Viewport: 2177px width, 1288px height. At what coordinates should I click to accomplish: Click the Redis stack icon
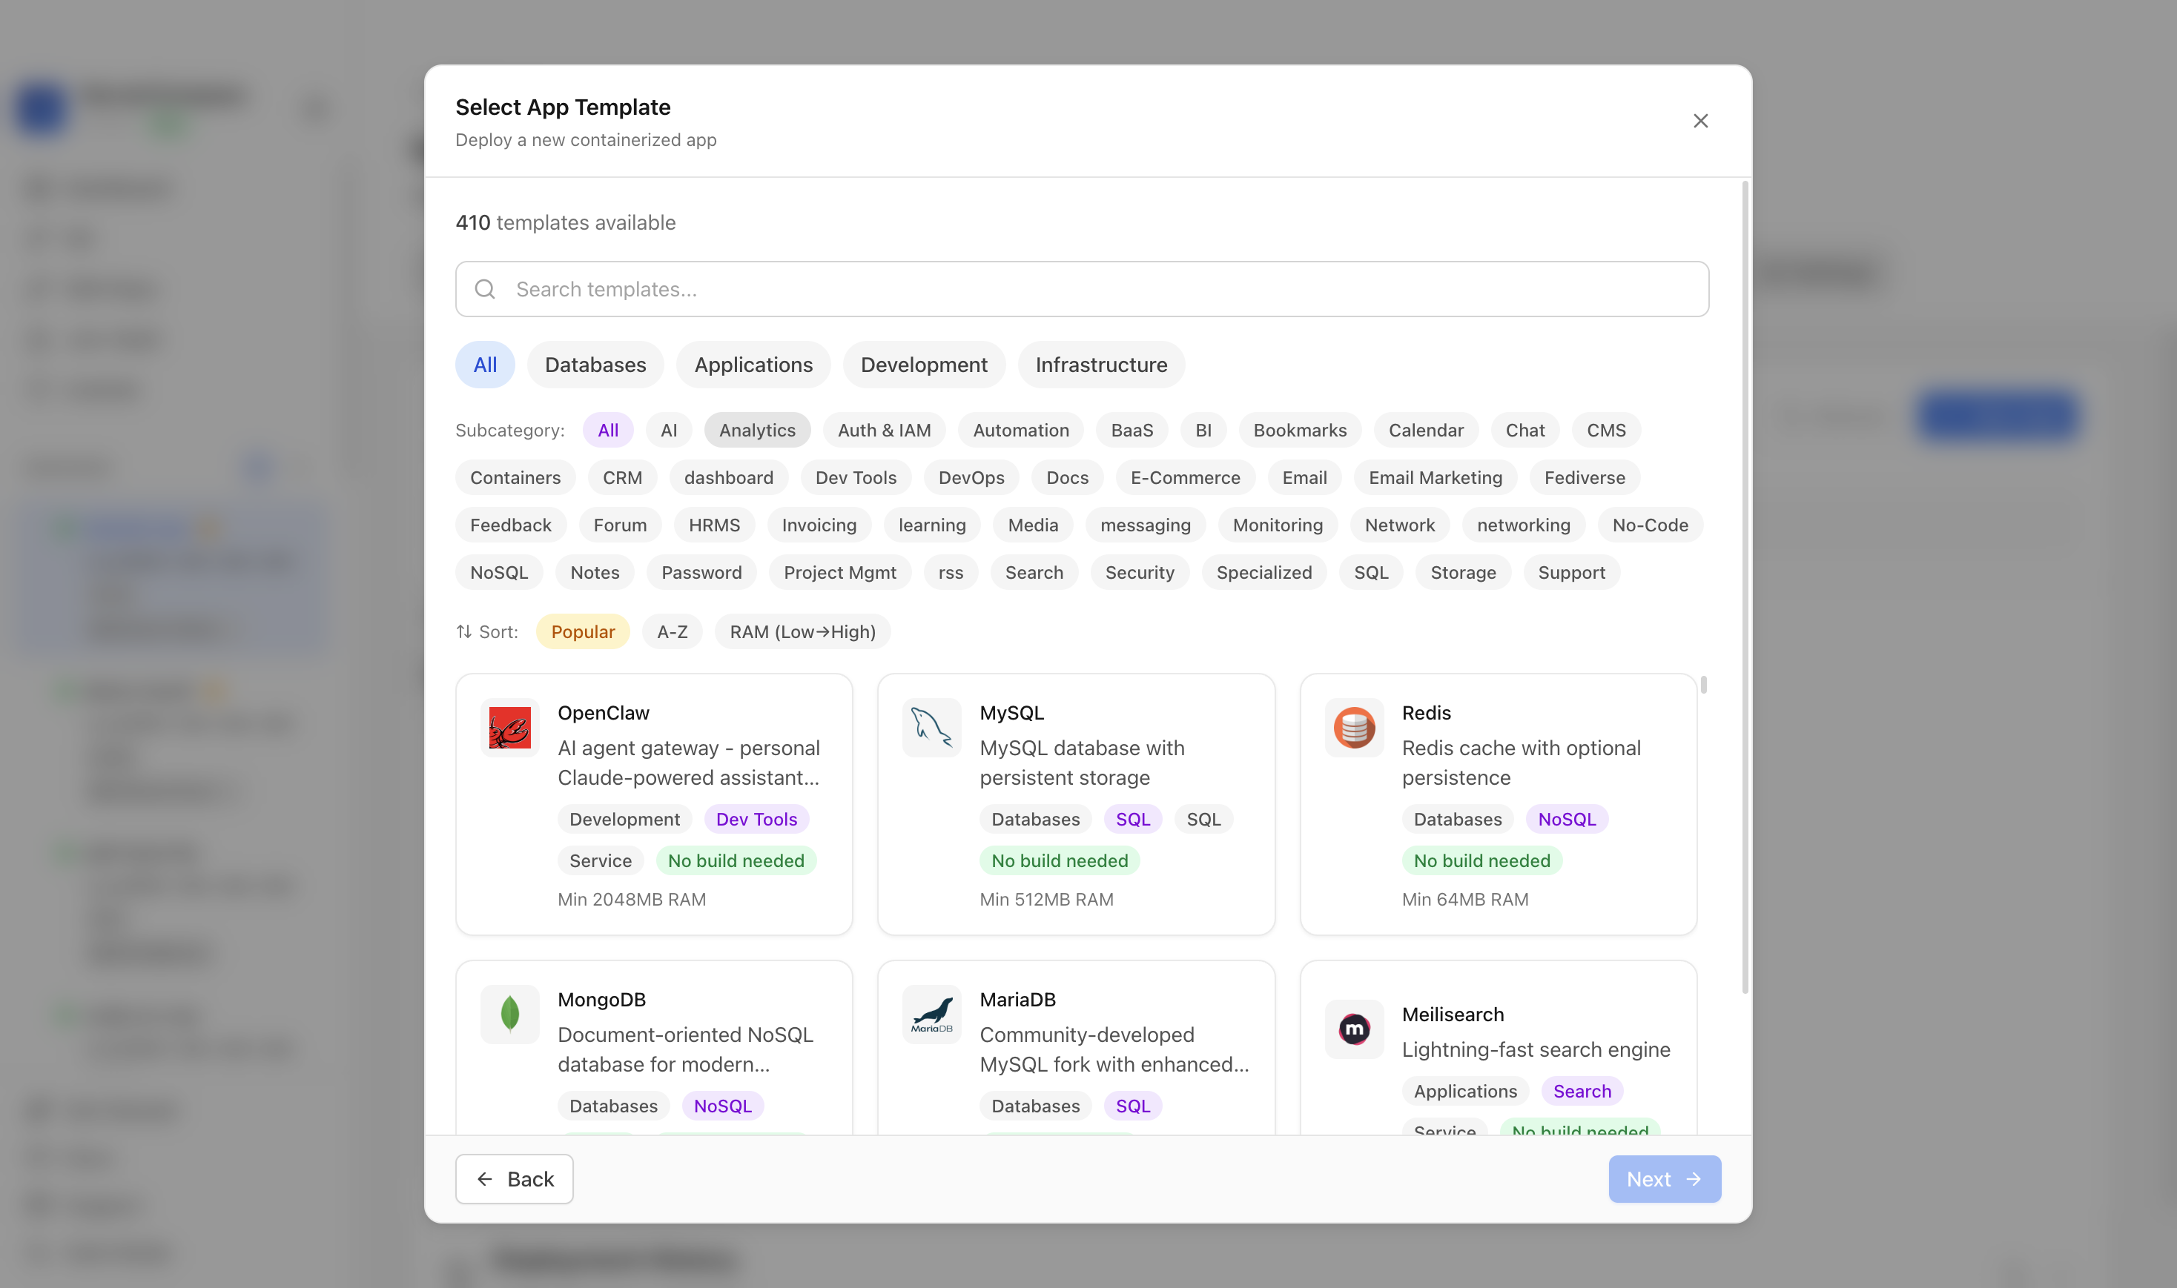pyautogui.click(x=1354, y=727)
